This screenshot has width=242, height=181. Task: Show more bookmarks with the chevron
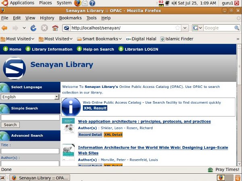[x=238, y=39]
